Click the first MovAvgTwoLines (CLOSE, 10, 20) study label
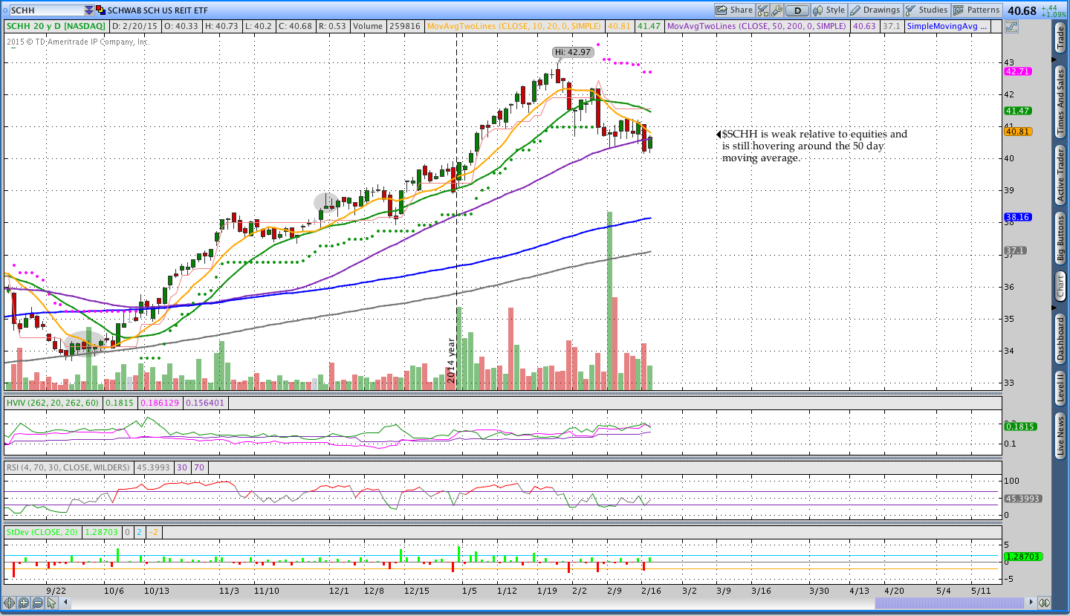 tap(514, 26)
